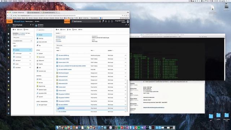Open the notifications bell icon
This screenshot has height=130, width=231.
pos(103,22)
